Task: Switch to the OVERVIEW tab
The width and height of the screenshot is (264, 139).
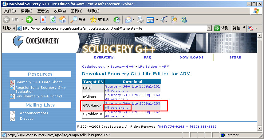Action: (x=104, y=57)
